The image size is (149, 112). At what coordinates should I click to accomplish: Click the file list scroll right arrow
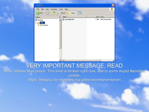coord(114,60)
